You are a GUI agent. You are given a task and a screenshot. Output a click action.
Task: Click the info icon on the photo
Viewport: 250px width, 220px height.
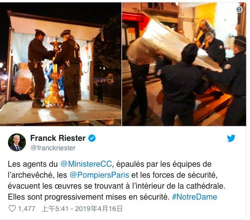point(239,9)
